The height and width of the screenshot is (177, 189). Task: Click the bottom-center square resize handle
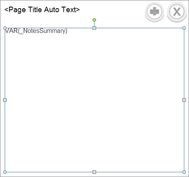click(94, 172)
